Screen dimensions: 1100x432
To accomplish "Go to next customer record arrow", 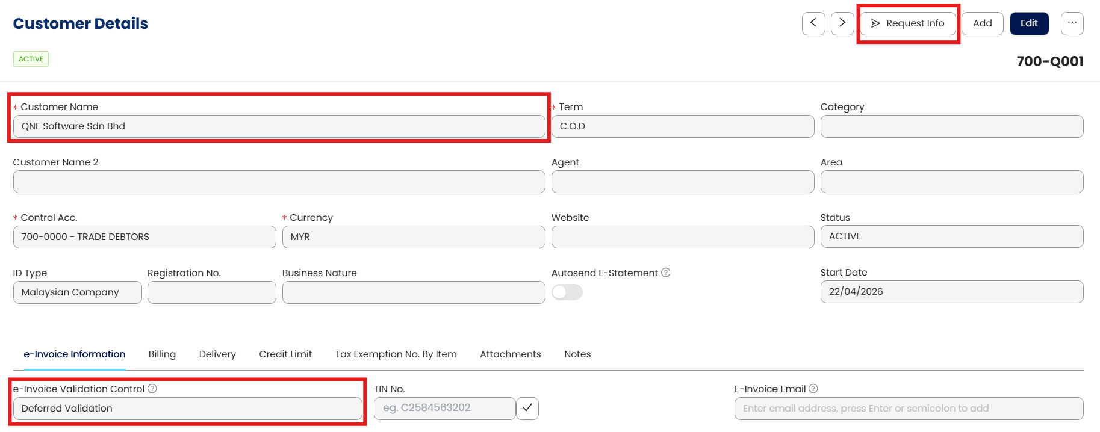I will click(842, 23).
